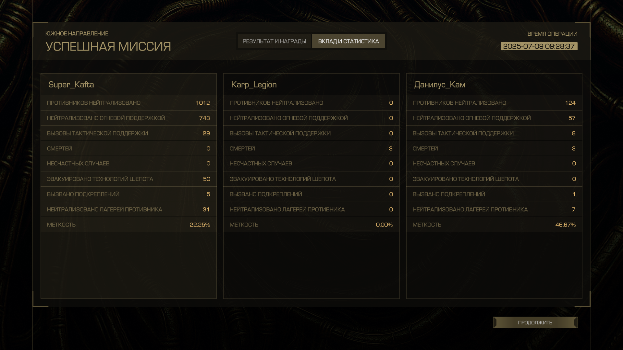
Task: Click Karp_Legion's ЭВАКУИРОВАНО ТЕХНОЛОГИЙ ШЕПОТА row
Action: (x=311, y=179)
